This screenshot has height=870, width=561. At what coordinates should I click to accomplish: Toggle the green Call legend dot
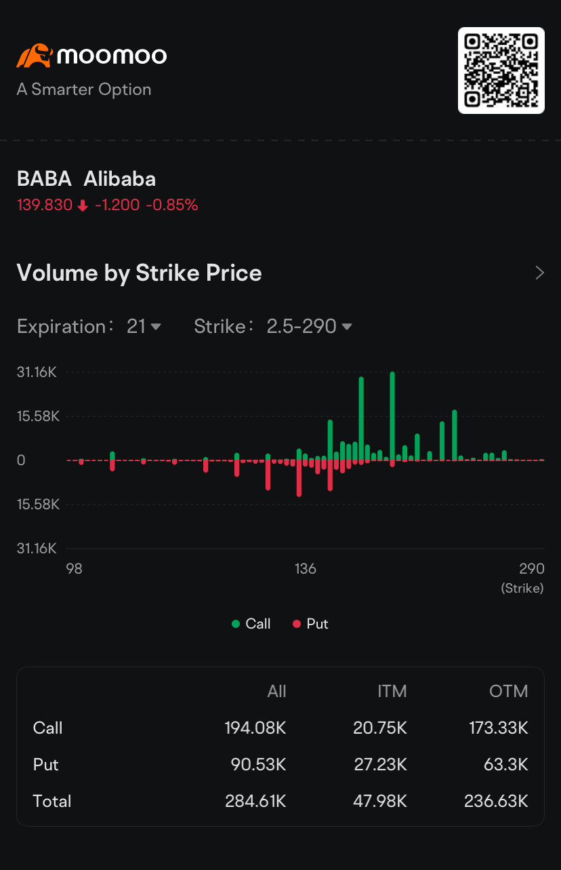tap(236, 624)
